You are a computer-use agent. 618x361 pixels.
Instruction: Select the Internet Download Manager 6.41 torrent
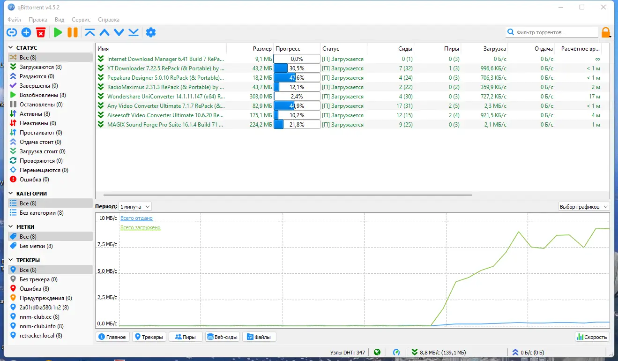coord(352,59)
